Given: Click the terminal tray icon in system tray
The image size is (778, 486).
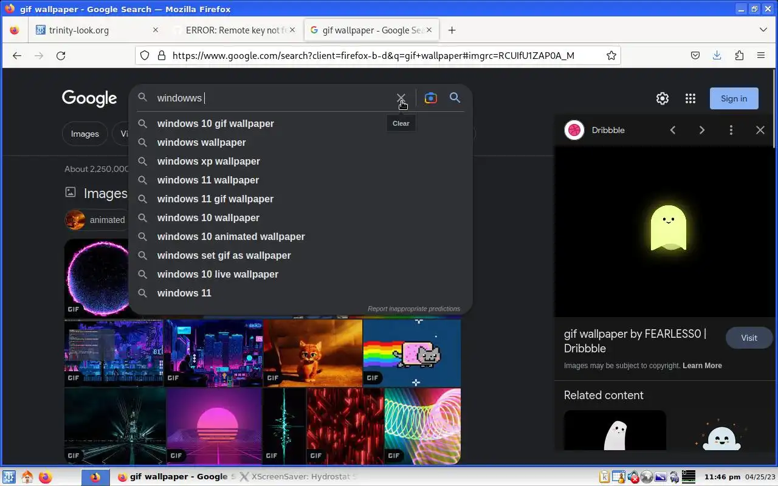Looking at the screenshot, I should click(689, 477).
